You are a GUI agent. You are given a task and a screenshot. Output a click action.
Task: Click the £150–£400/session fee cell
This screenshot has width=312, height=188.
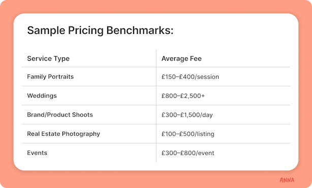(x=190, y=77)
